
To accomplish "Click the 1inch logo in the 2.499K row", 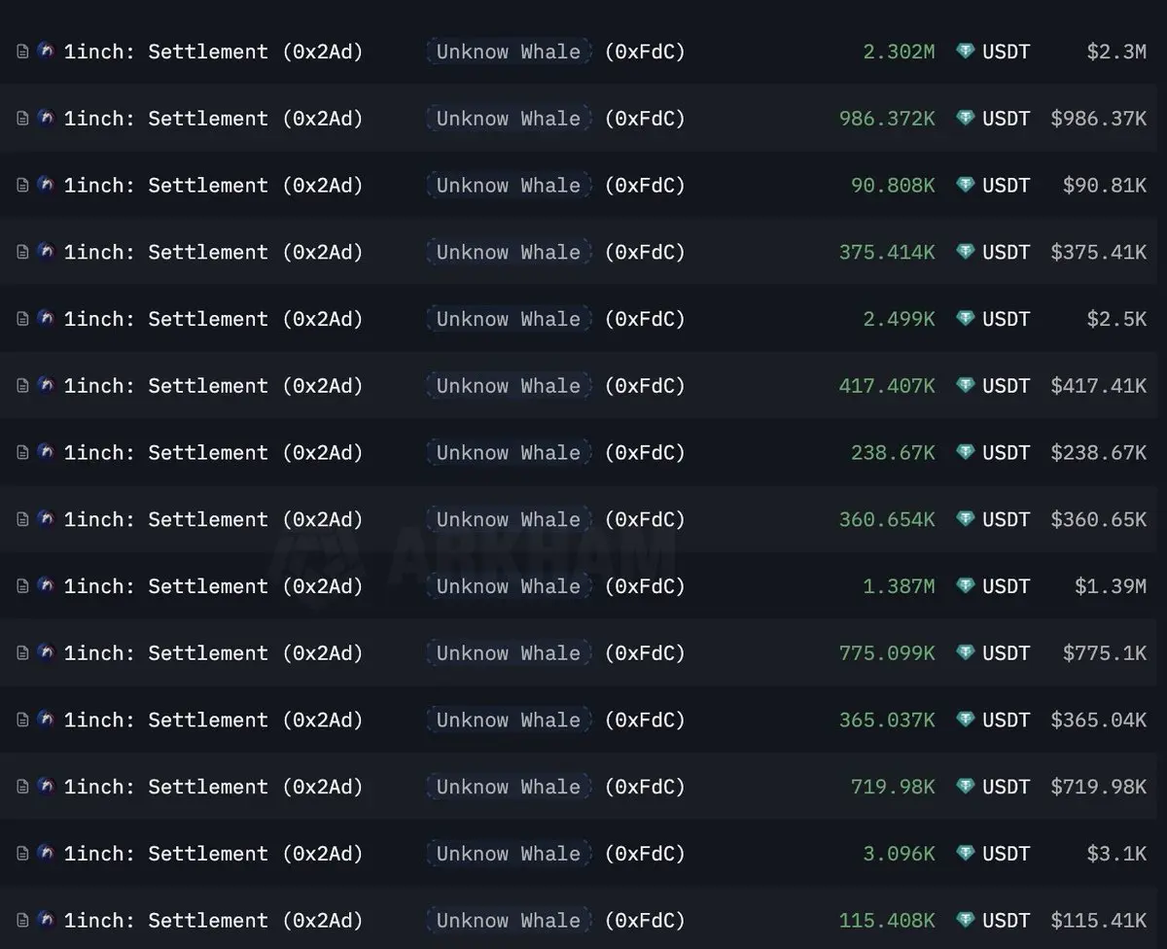I will coord(46,319).
